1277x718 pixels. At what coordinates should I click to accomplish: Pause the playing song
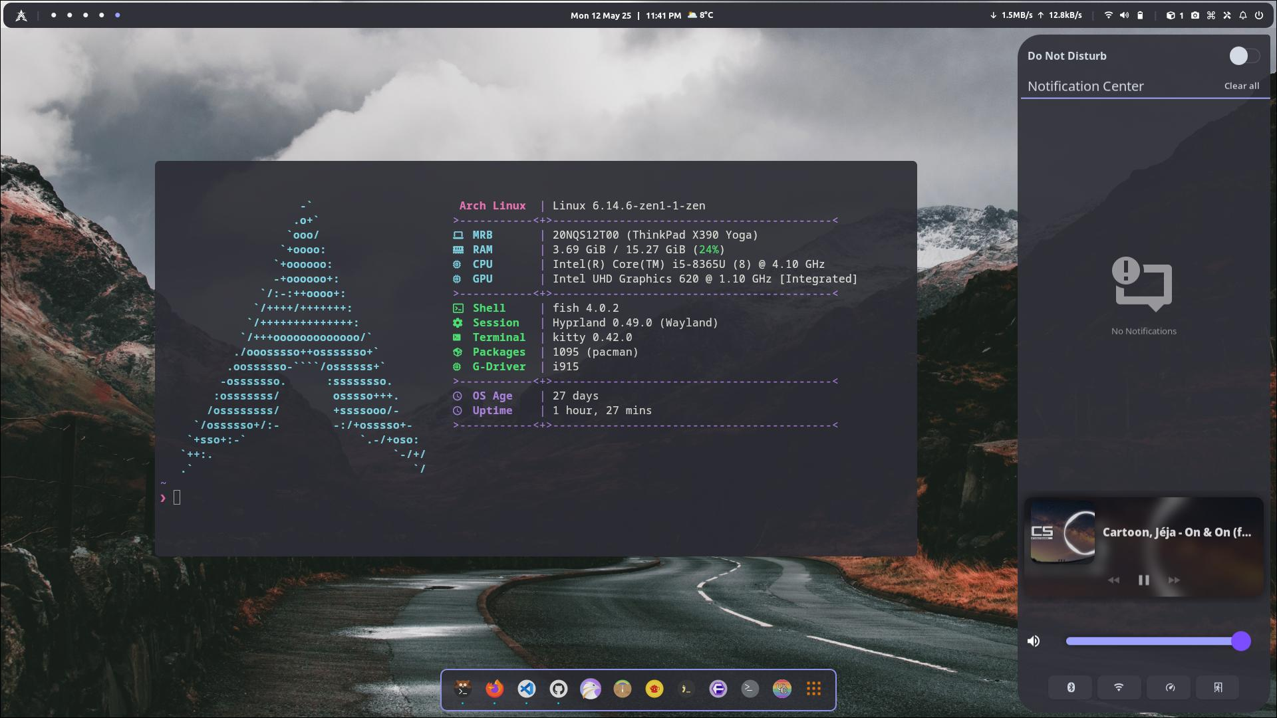(x=1144, y=580)
